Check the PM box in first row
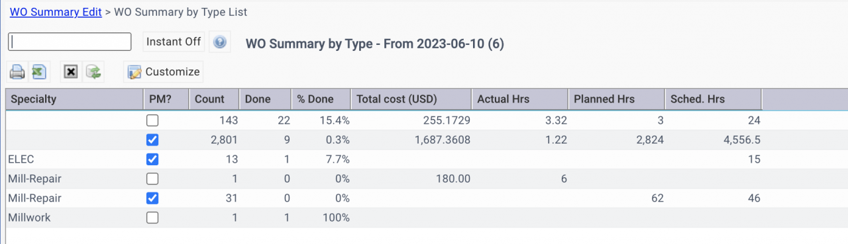 pyautogui.click(x=153, y=121)
